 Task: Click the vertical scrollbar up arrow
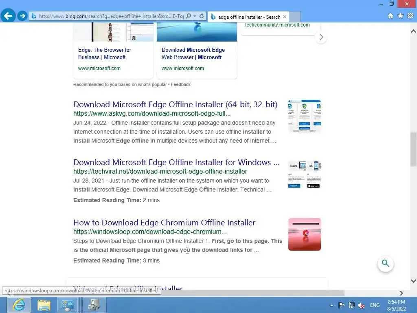point(414,31)
